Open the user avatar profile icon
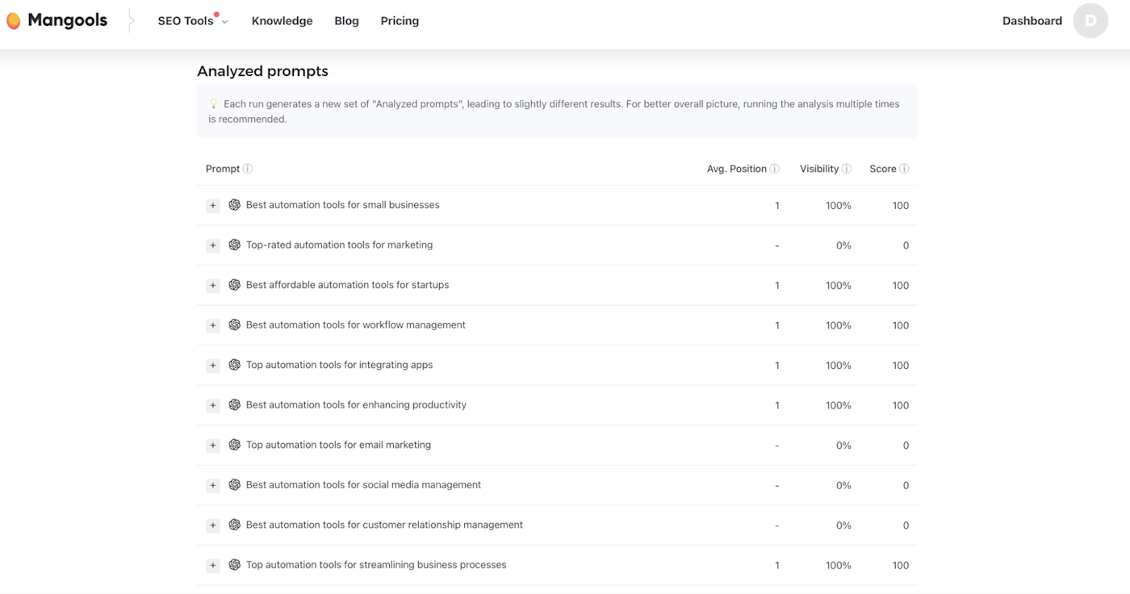The height and width of the screenshot is (594, 1130). pos(1090,21)
